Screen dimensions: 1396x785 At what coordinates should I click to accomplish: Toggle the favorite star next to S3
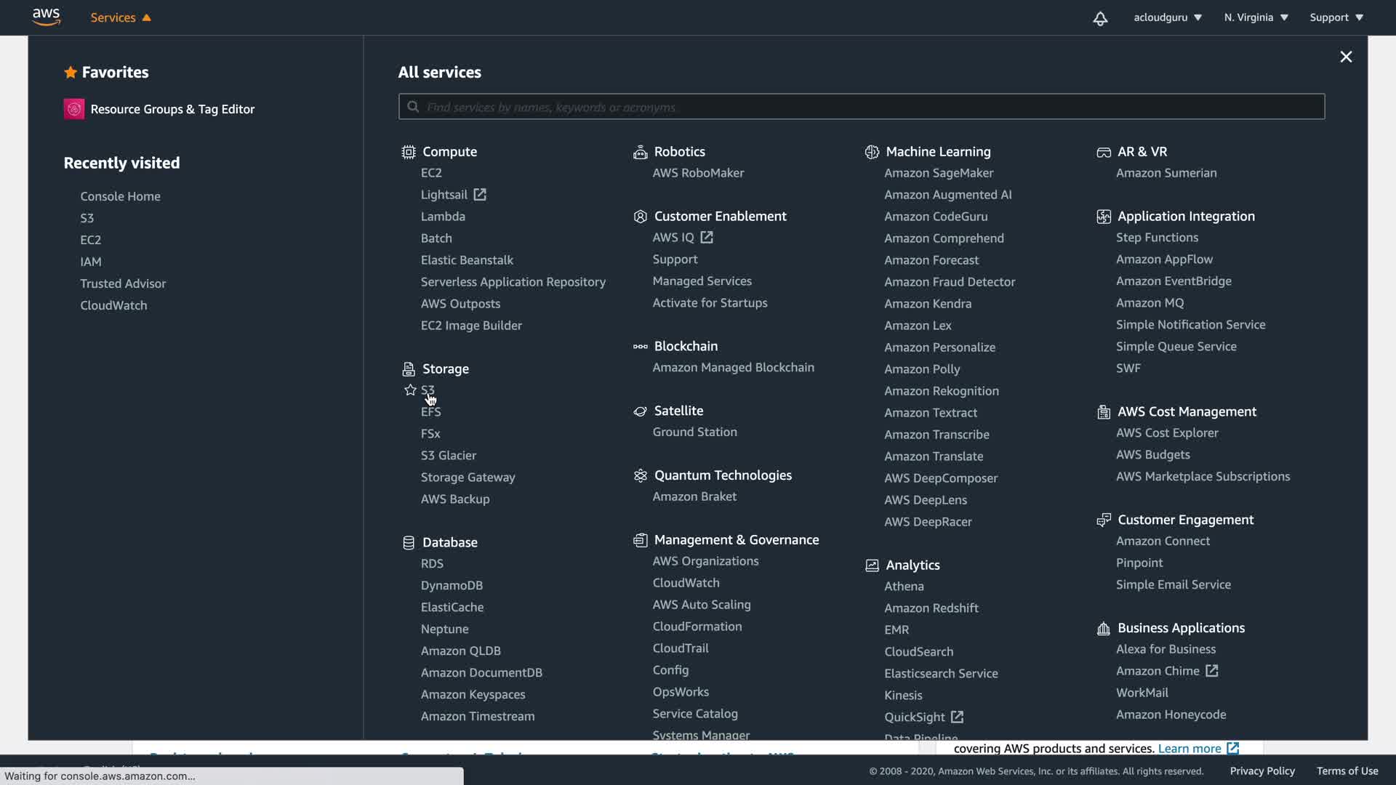pyautogui.click(x=410, y=390)
